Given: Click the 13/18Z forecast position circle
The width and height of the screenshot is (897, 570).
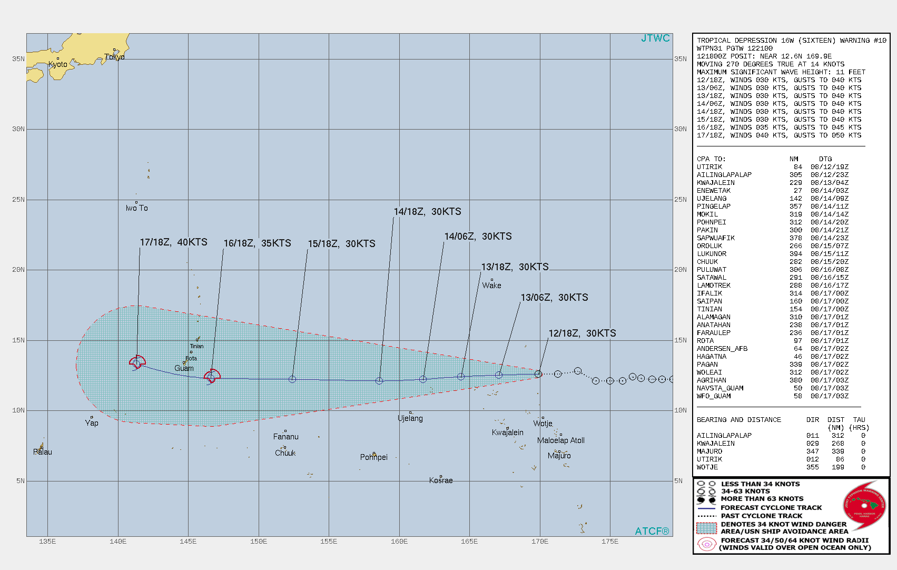Looking at the screenshot, I should [x=461, y=377].
